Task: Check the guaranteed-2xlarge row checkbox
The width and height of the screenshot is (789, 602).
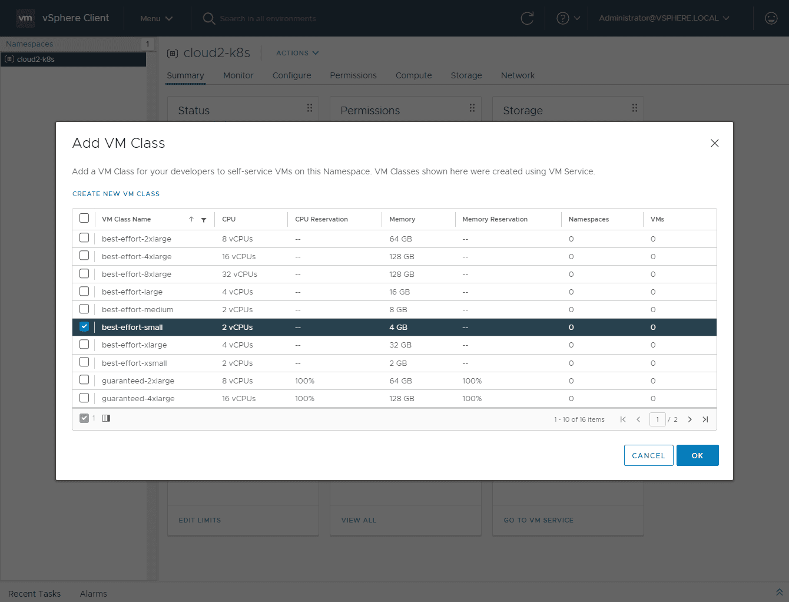Action: 84,380
